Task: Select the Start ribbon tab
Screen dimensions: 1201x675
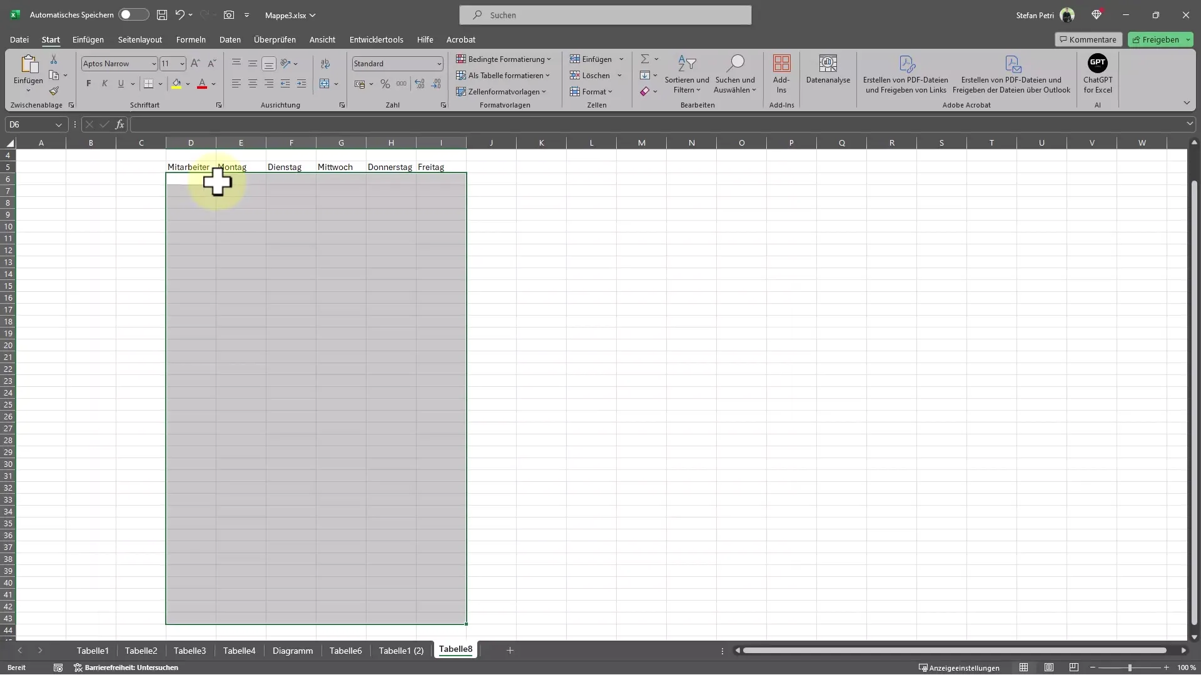Action: 50,39
